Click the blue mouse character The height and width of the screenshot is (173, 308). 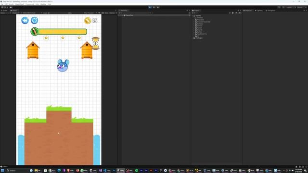pyautogui.click(x=63, y=65)
